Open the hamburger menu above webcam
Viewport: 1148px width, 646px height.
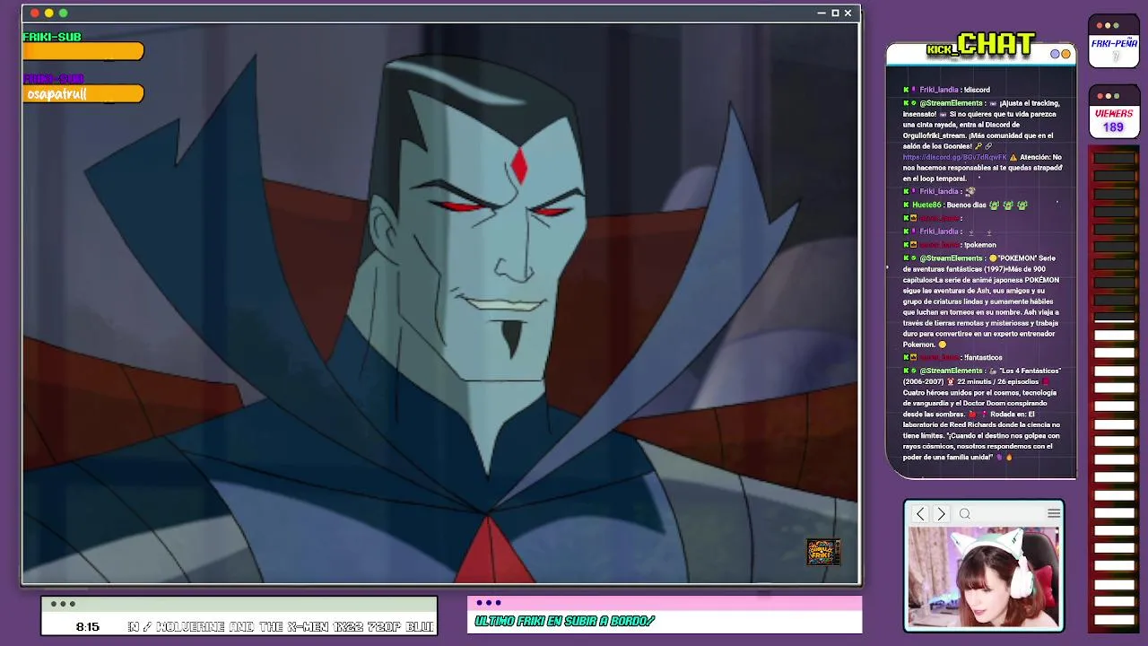click(x=1054, y=513)
